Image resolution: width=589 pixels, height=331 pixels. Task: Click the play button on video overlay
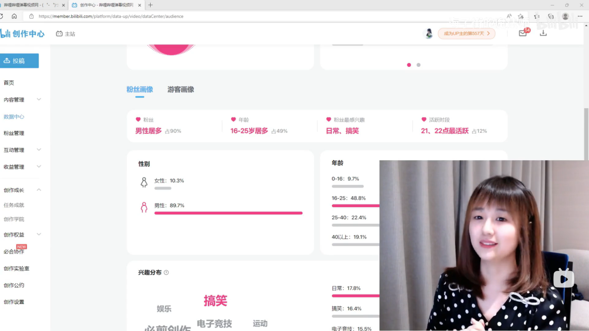(x=563, y=279)
